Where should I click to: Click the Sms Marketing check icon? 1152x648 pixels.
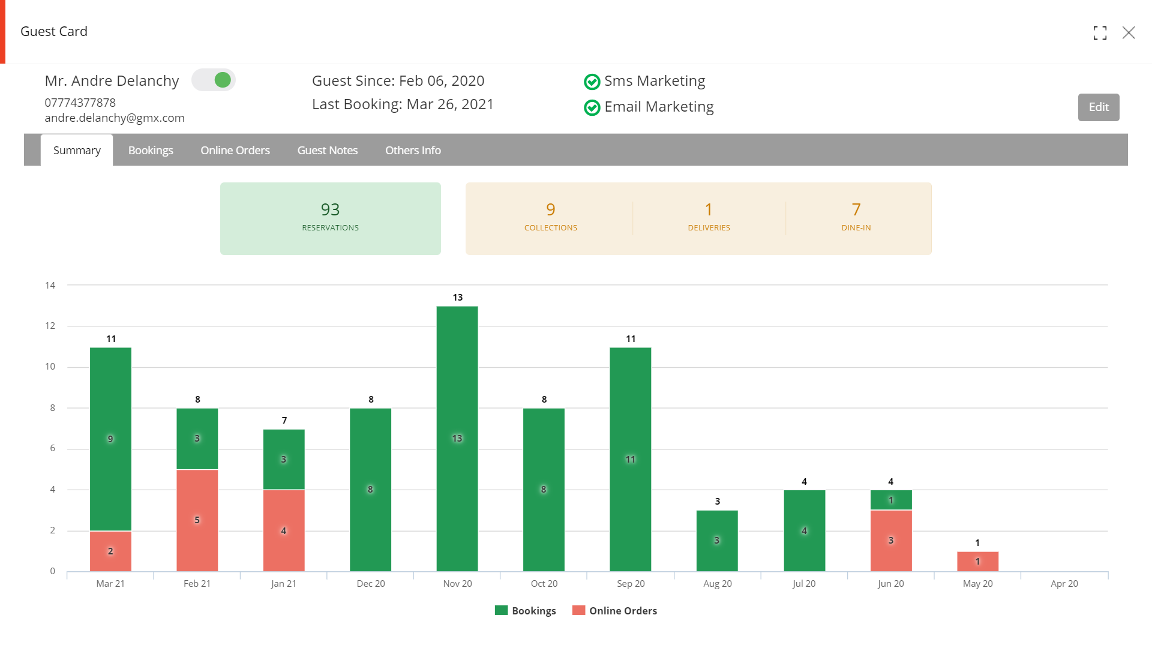tap(592, 82)
